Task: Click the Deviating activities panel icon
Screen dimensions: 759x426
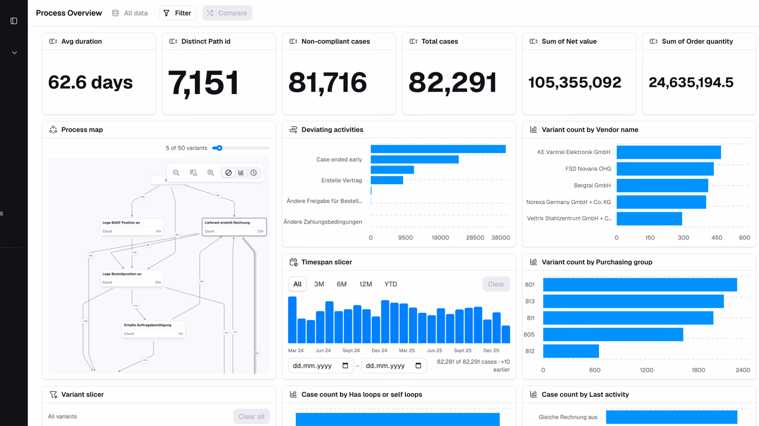Action: tap(293, 129)
